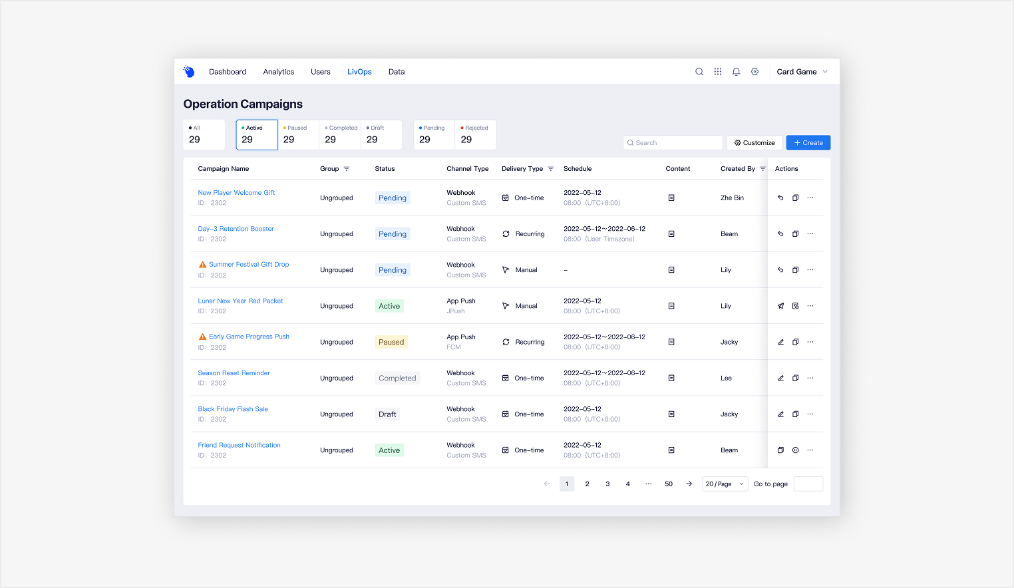This screenshot has height=588, width=1014.
Task: Expand the Card Game project dropdown
Action: coord(802,72)
